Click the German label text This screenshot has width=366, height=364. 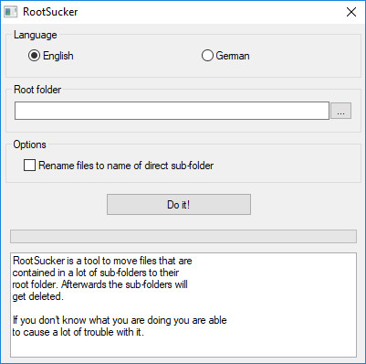tap(233, 56)
